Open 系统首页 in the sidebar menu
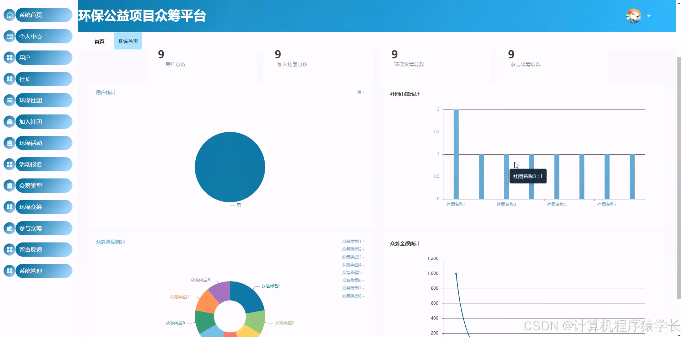 tap(44, 15)
